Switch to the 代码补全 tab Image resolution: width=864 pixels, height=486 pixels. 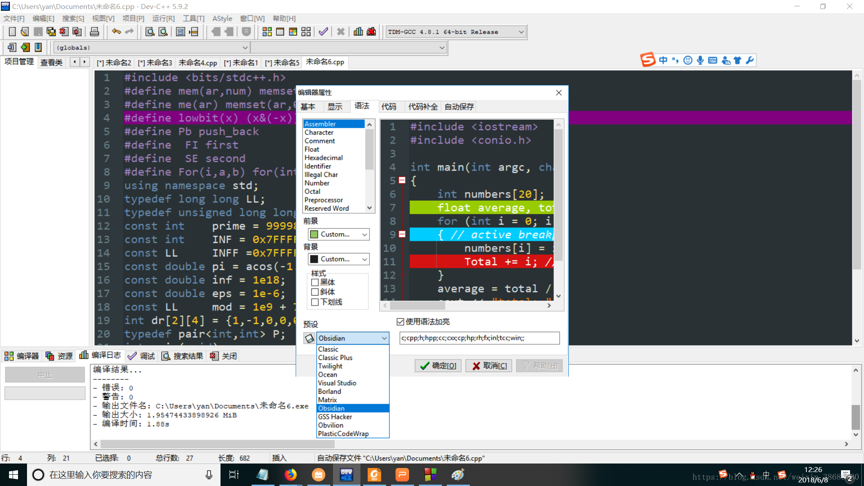(x=423, y=107)
